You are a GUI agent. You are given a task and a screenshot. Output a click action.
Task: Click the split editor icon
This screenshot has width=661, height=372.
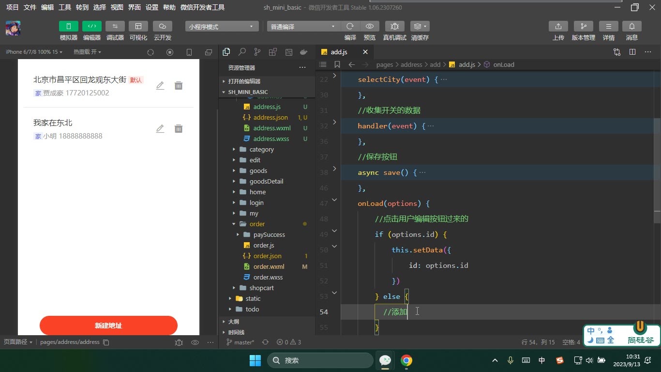[x=632, y=52]
